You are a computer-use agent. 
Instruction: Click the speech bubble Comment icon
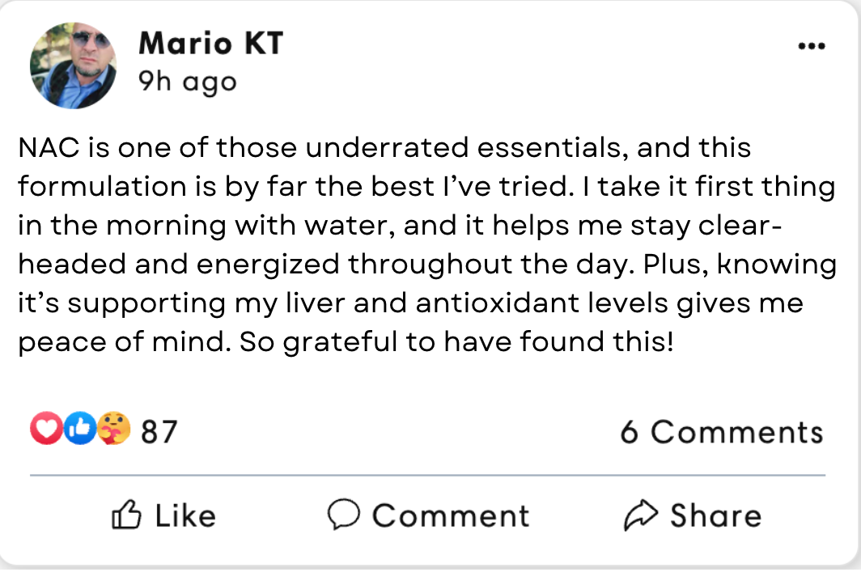point(344,515)
